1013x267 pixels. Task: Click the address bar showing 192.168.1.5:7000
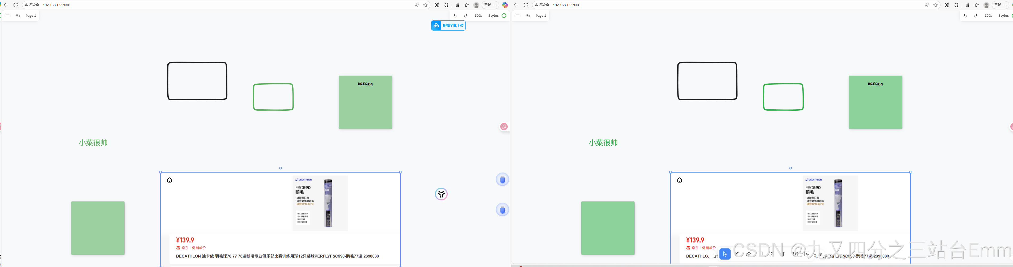coord(56,5)
